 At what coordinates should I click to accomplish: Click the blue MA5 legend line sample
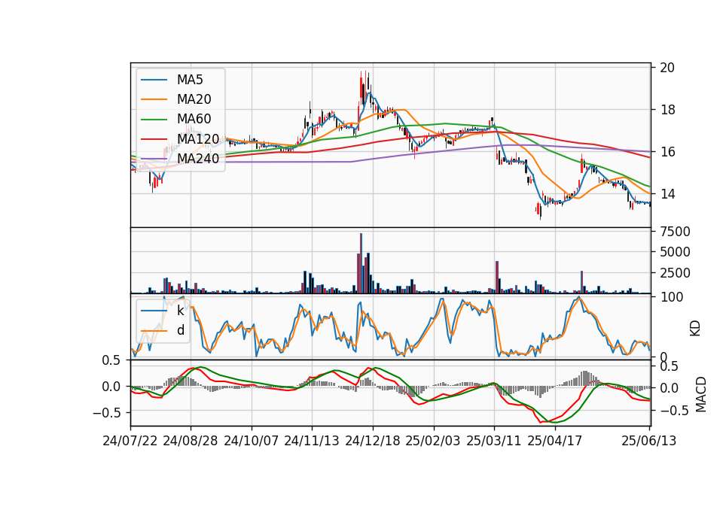click(x=154, y=80)
